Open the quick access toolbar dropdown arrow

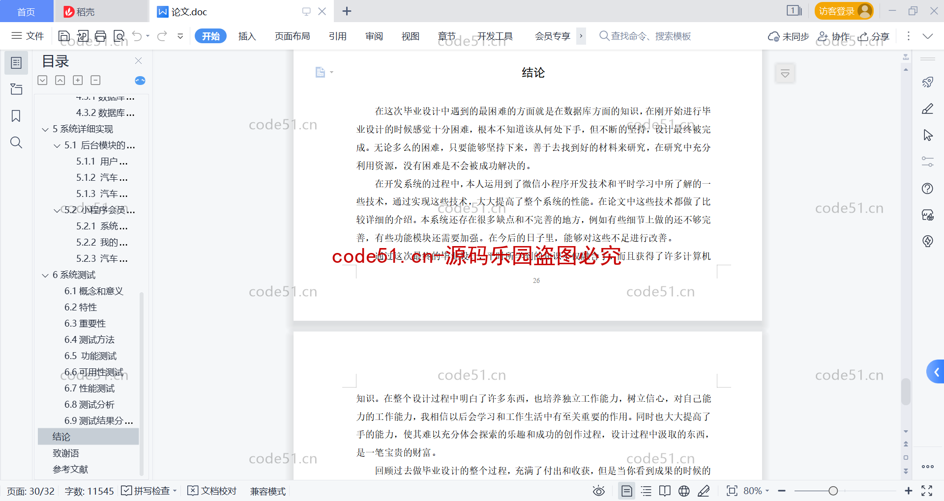coord(180,36)
